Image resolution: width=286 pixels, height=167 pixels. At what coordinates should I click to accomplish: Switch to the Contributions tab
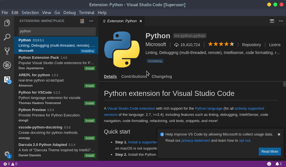point(134,76)
